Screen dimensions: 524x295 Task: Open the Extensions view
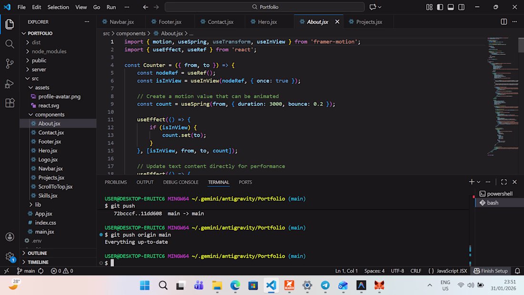(10, 103)
